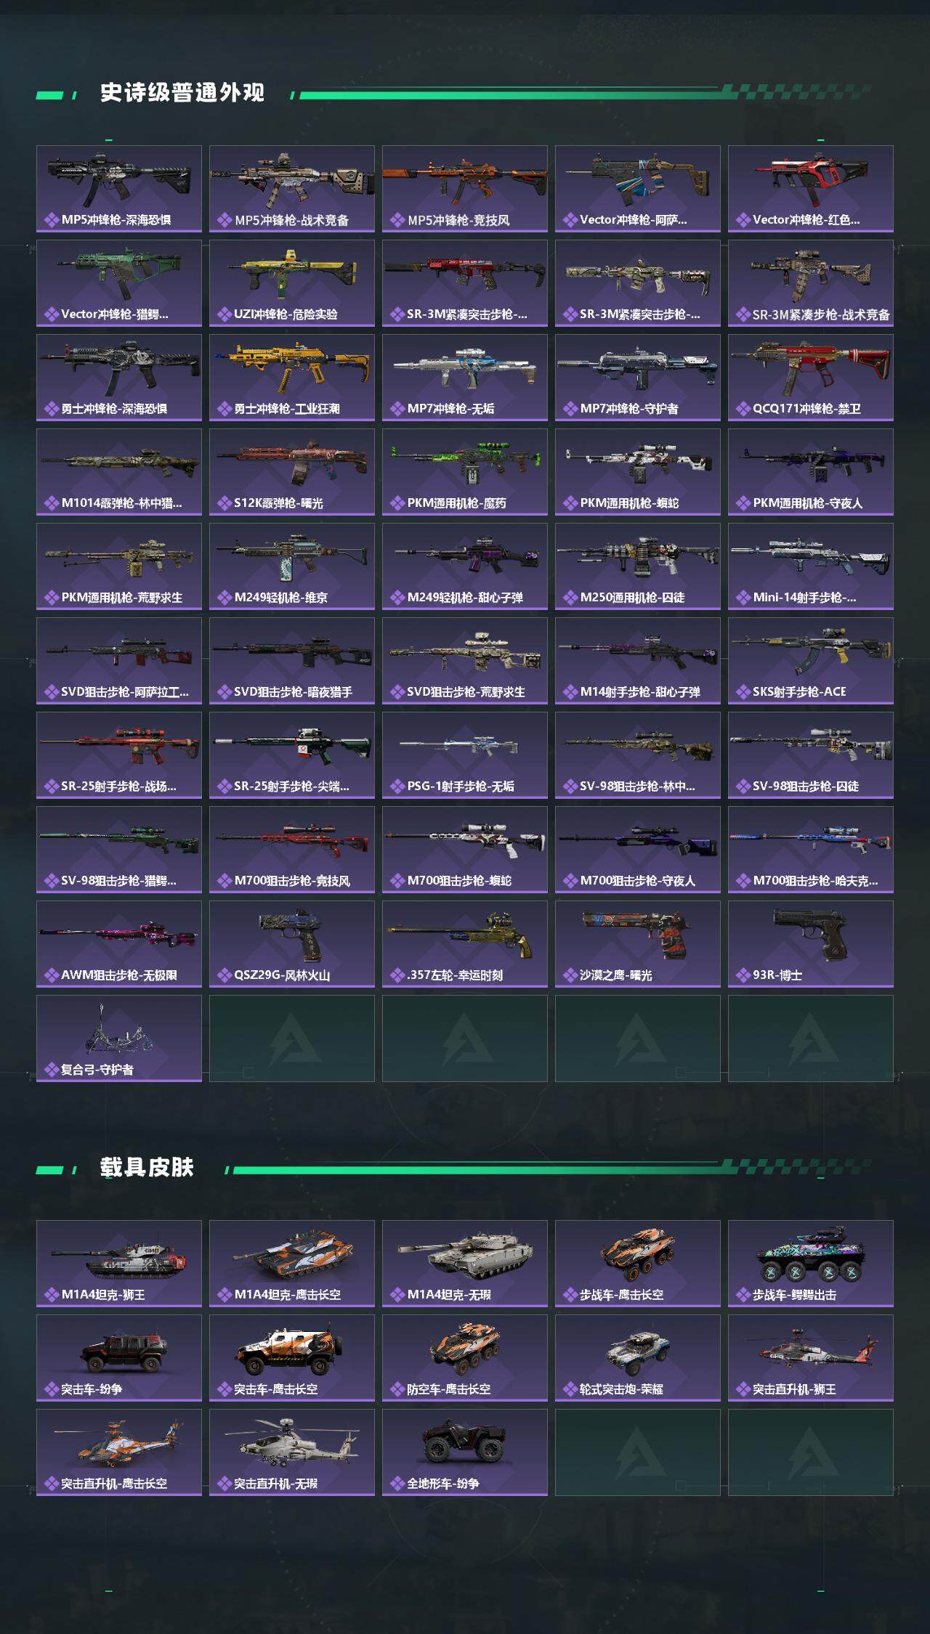Select the PSG-1射手步枪-无垢 skin
The height and width of the screenshot is (1634, 930).
click(x=465, y=755)
